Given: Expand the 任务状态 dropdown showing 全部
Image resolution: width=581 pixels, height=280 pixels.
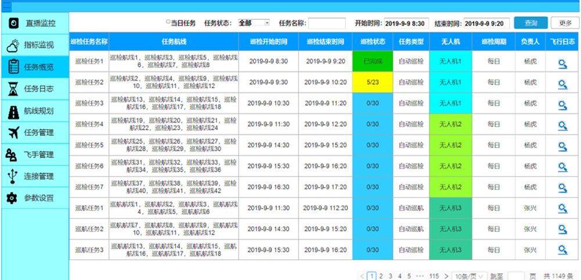Looking at the screenshot, I should point(254,23).
